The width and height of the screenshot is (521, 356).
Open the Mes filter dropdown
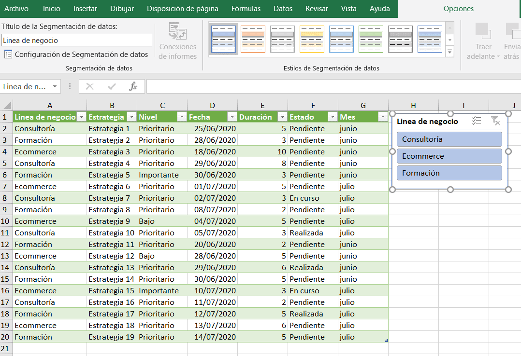point(383,117)
